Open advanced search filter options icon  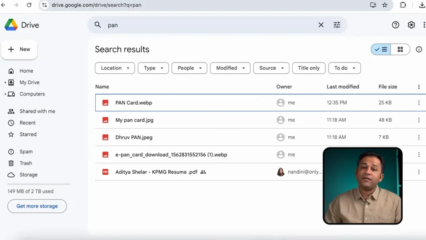click(x=337, y=25)
